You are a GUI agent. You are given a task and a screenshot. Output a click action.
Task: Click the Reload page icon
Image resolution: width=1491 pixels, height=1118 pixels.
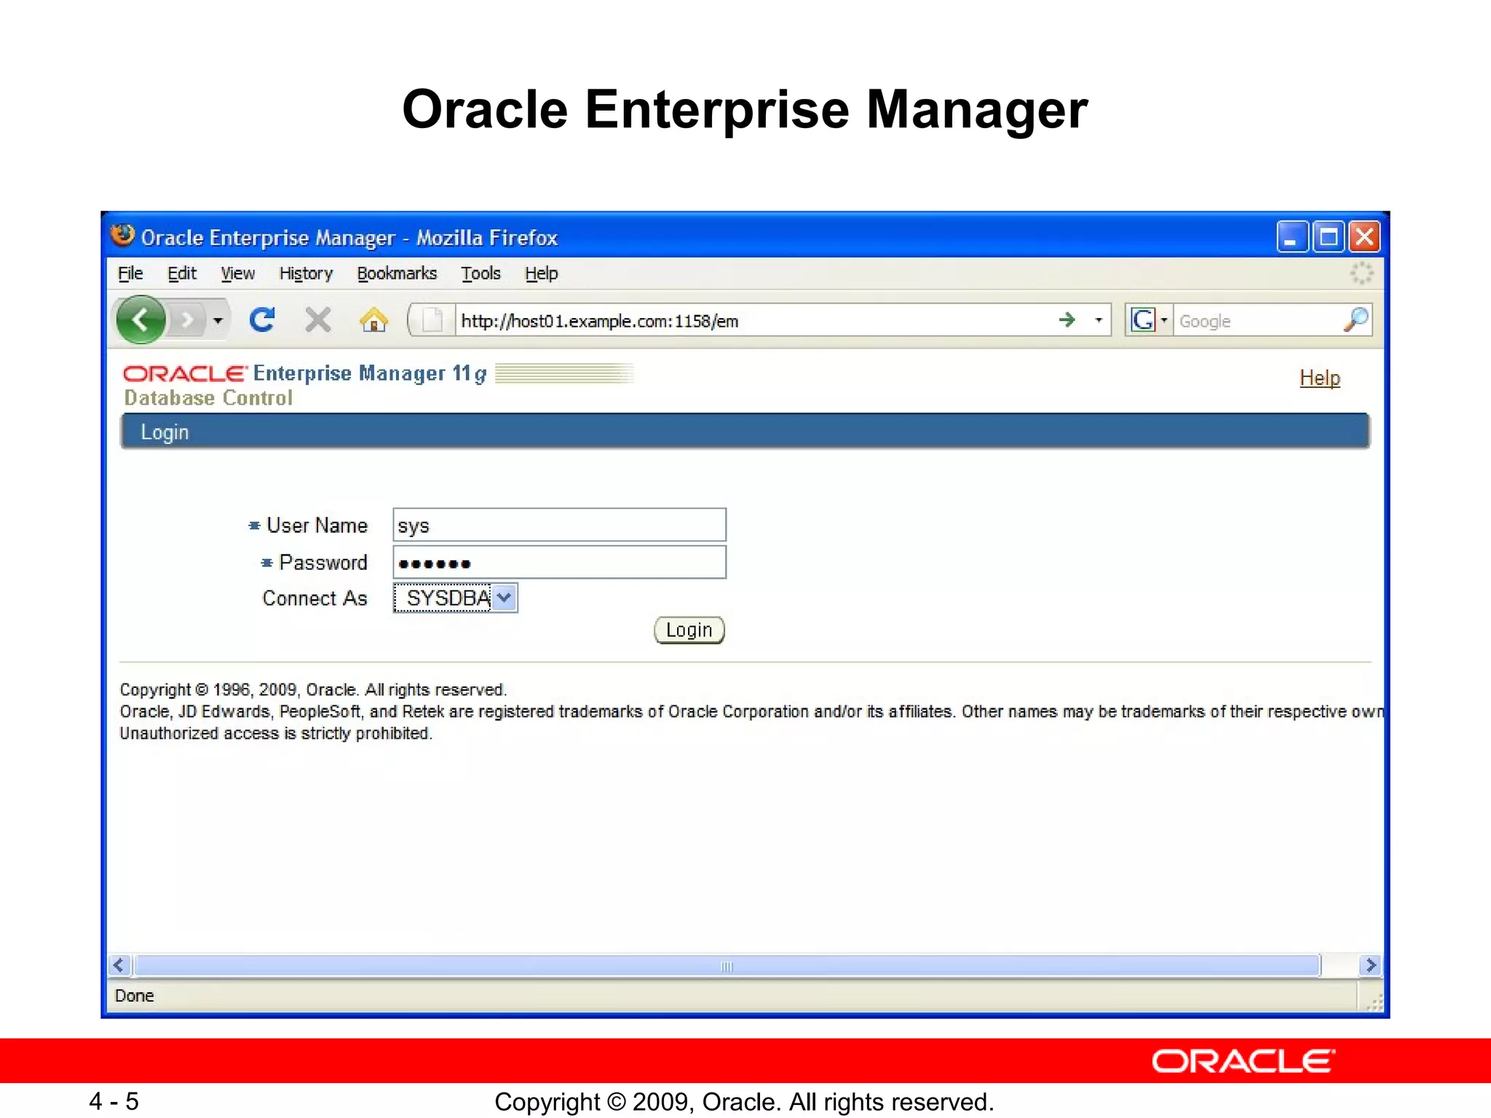262,320
